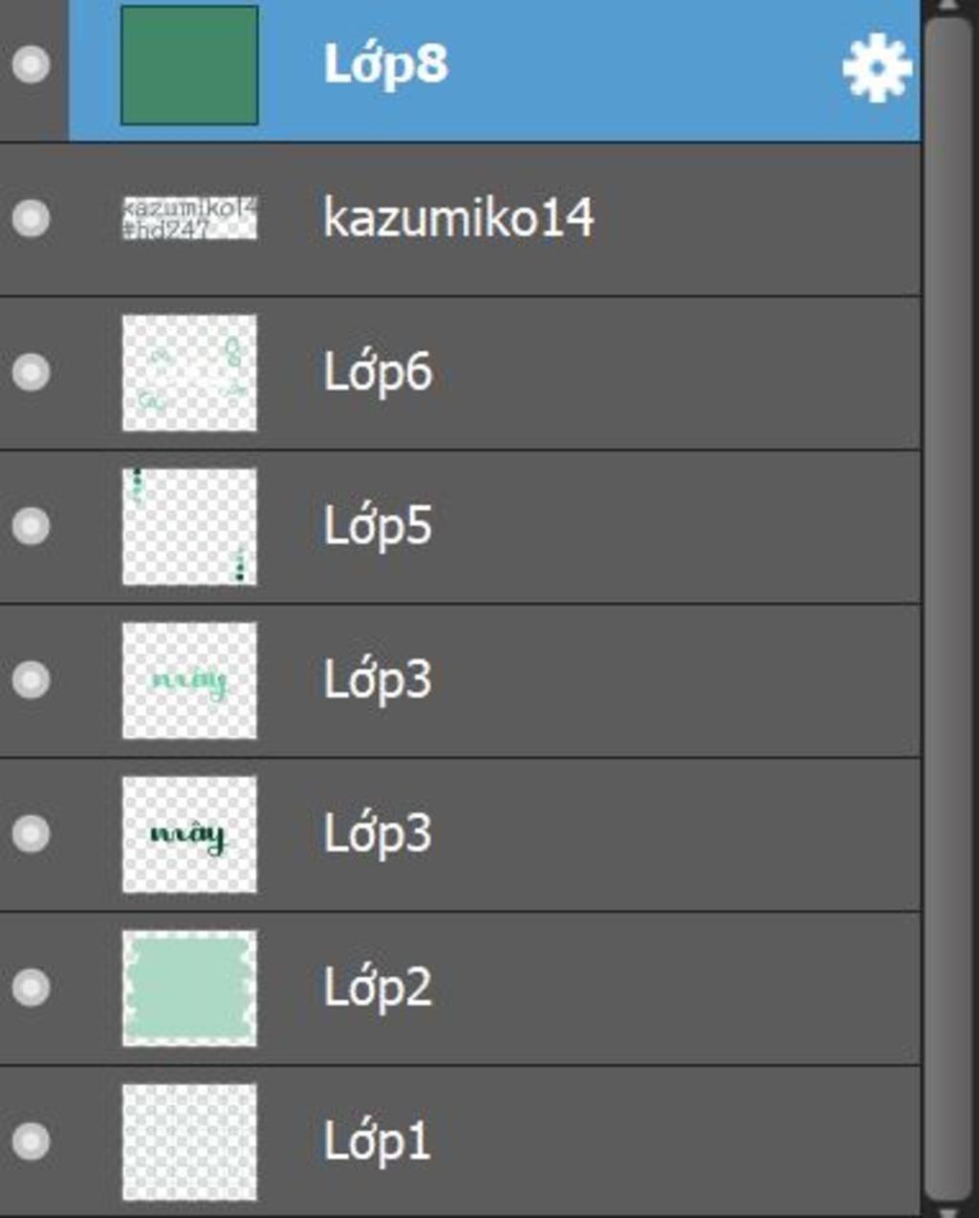Hide the Lớp3 layer with light green text
This screenshot has width=979, height=1218.
31,679
